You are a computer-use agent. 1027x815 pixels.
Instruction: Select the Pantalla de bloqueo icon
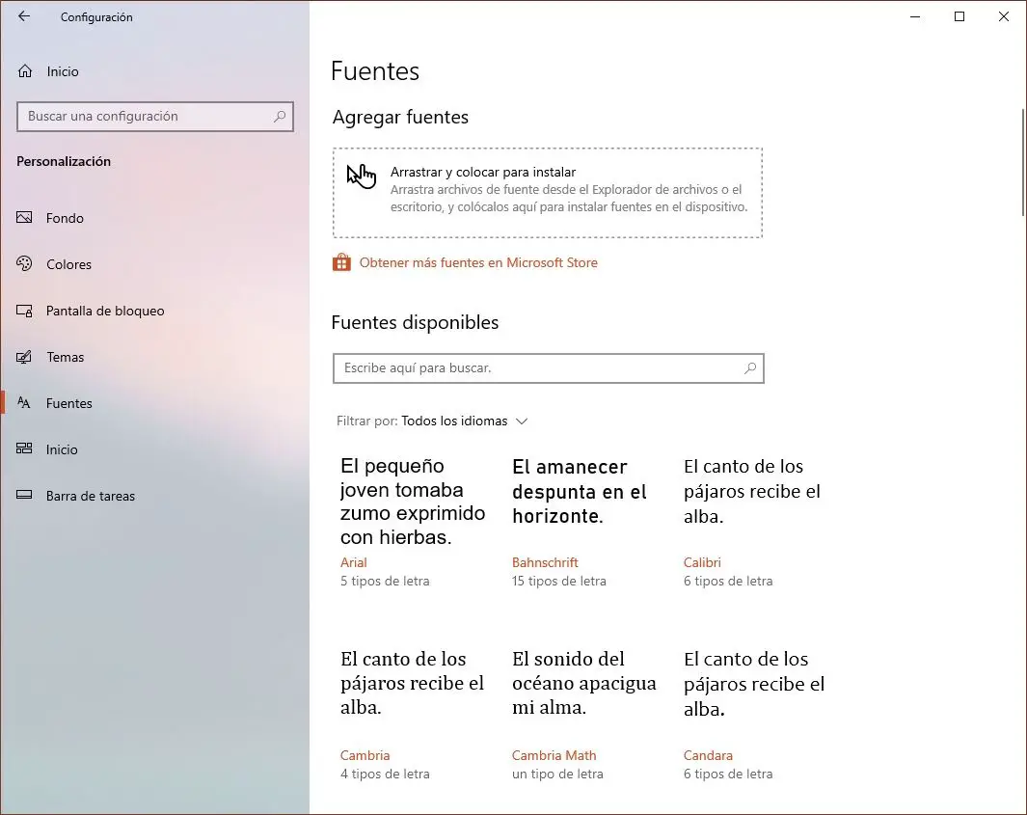pyautogui.click(x=24, y=311)
